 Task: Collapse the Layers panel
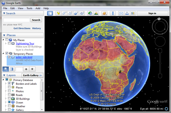(x=4, y=75)
